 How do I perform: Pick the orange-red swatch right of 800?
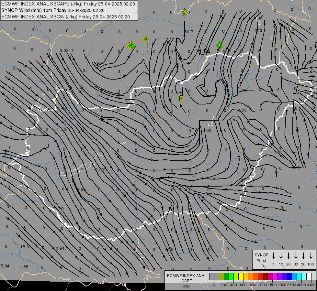point(256,277)
